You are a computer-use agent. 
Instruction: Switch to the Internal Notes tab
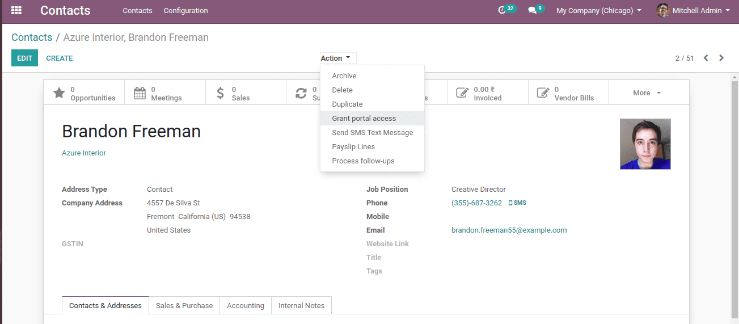pos(302,305)
